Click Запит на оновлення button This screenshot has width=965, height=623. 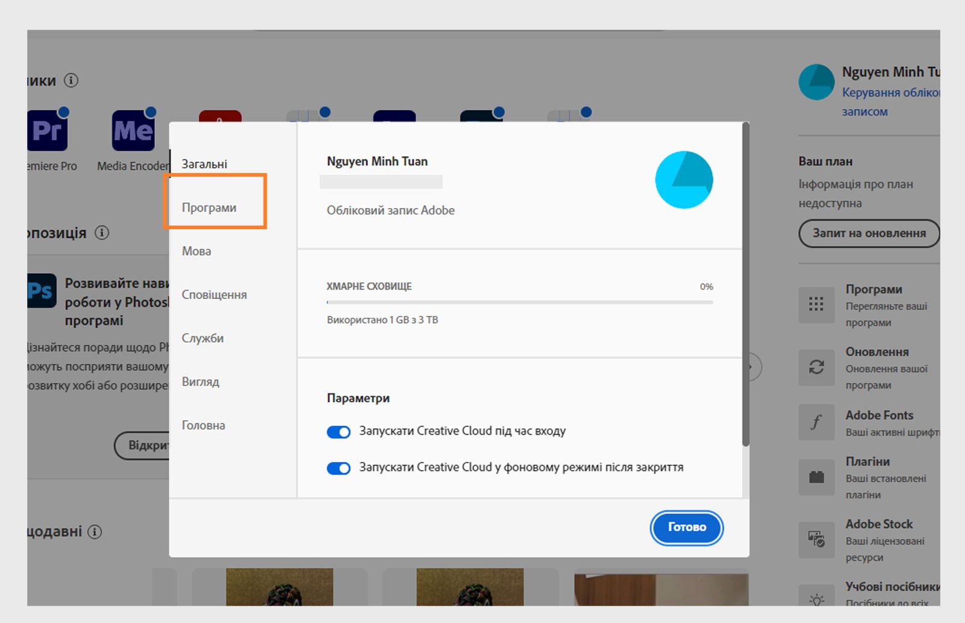tap(867, 233)
